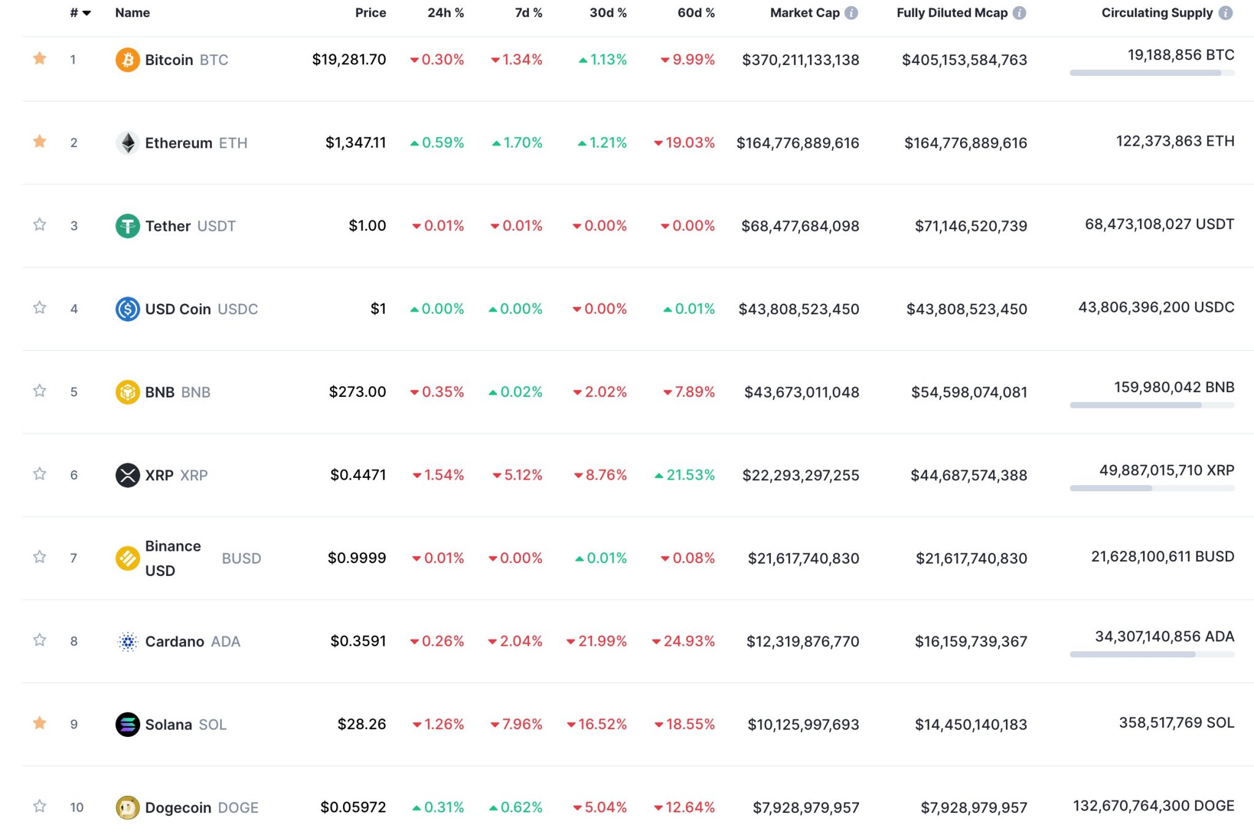Click the Tether USDT logo icon
This screenshot has width=1254, height=835.
pyautogui.click(x=128, y=225)
